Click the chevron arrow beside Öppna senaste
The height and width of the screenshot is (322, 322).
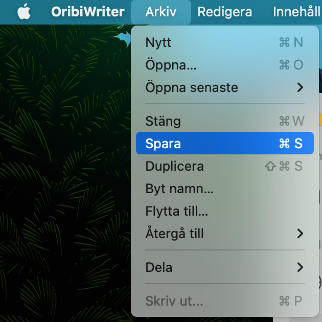(x=300, y=87)
